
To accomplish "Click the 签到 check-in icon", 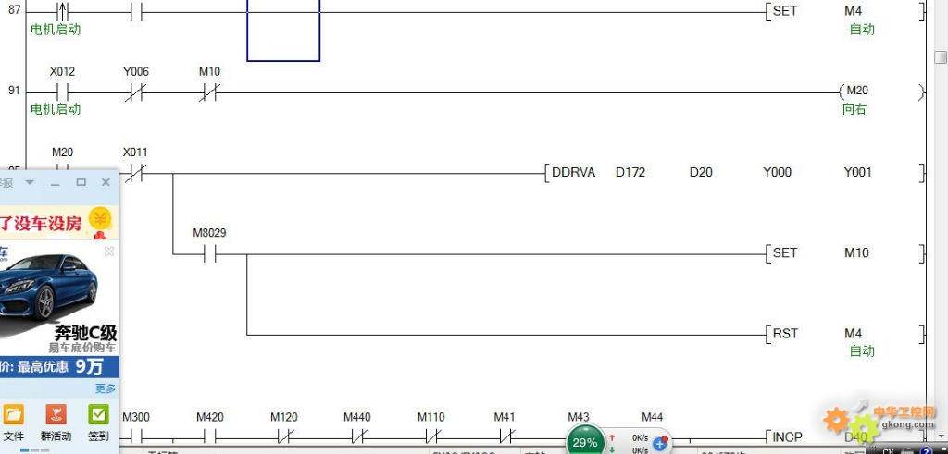I will pyautogui.click(x=98, y=415).
